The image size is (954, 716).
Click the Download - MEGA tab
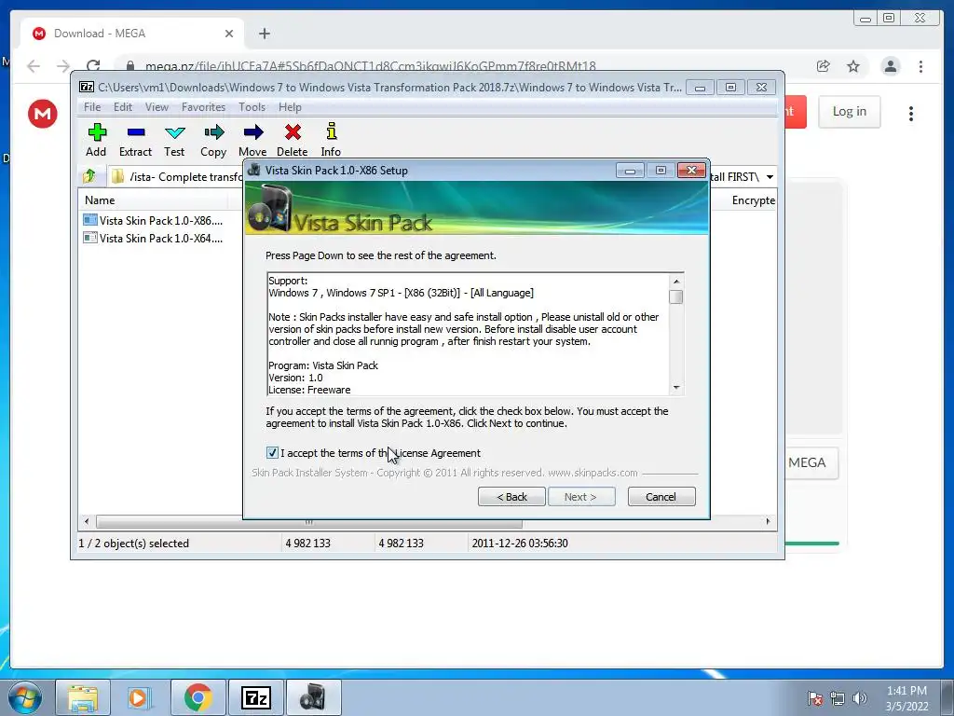click(131, 34)
